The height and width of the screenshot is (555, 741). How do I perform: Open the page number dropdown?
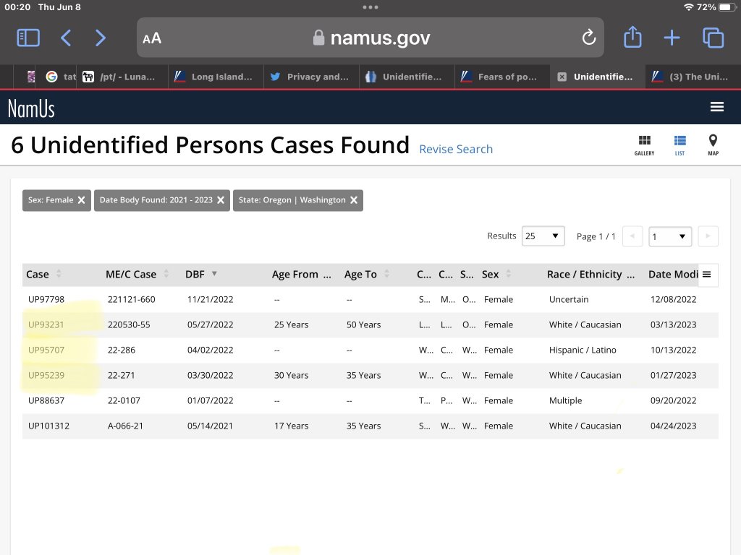coord(669,236)
